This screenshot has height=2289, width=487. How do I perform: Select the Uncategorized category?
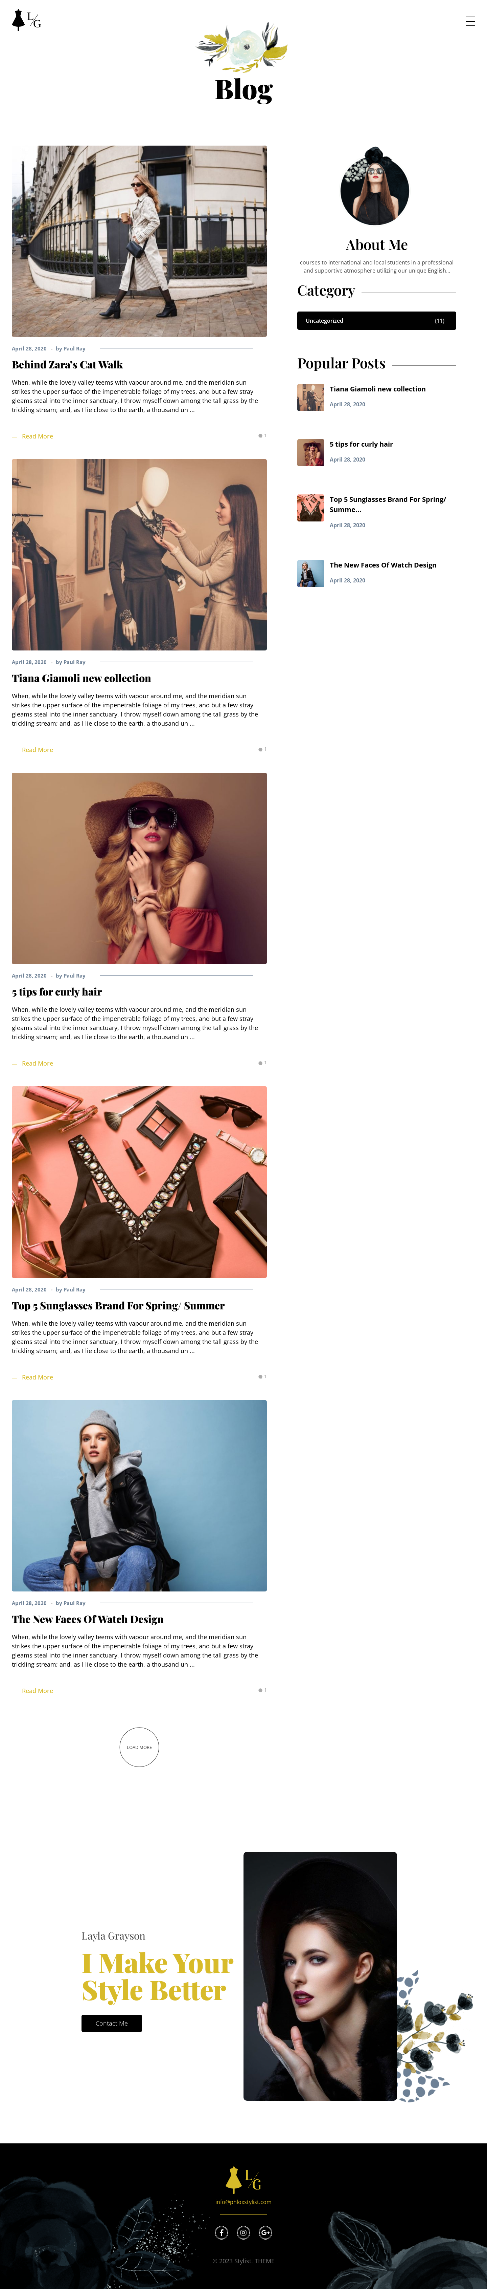376,321
